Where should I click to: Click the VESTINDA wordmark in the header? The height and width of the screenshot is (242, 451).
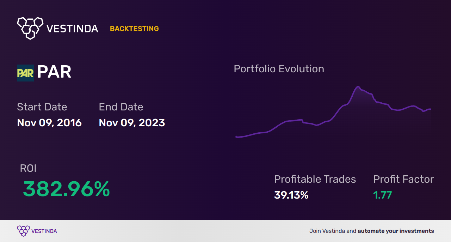click(72, 29)
